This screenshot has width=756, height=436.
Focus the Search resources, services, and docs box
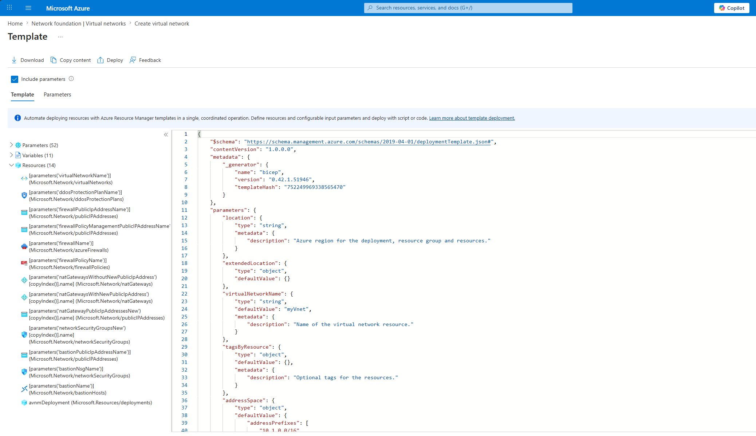tap(468, 8)
